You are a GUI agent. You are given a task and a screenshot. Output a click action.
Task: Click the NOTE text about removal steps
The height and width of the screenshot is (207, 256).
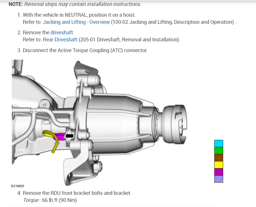75,4
